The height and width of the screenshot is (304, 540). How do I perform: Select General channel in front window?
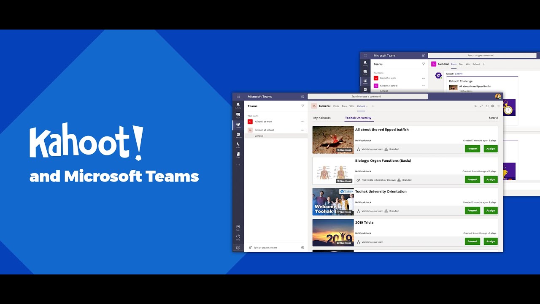pyautogui.click(x=275, y=136)
